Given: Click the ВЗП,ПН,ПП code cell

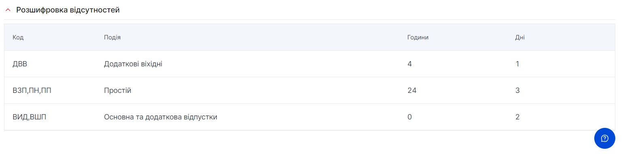Looking at the screenshot, I should (x=32, y=90).
